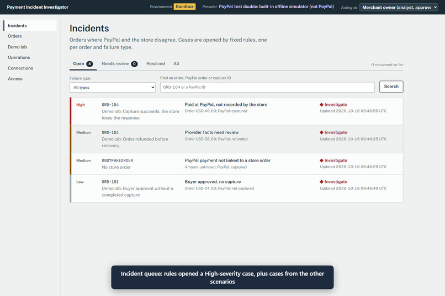Open Demo lab in the sidebar
This screenshot has width=445, height=296.
[17, 47]
